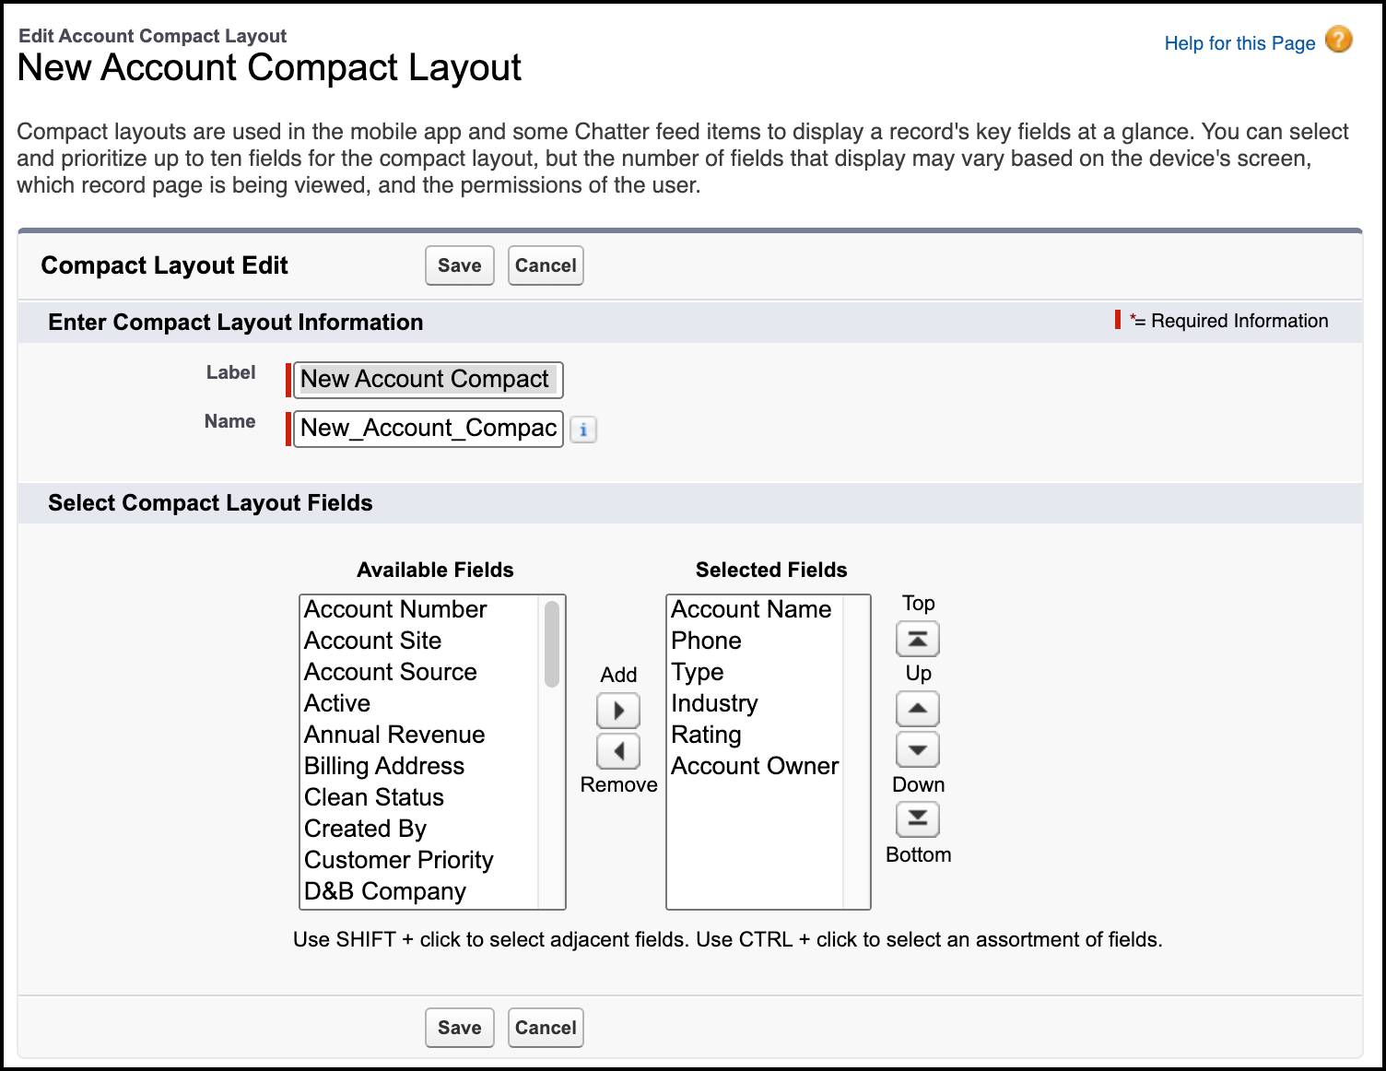
Task: Select Customer Priority in Available Fields
Action: tap(419, 860)
